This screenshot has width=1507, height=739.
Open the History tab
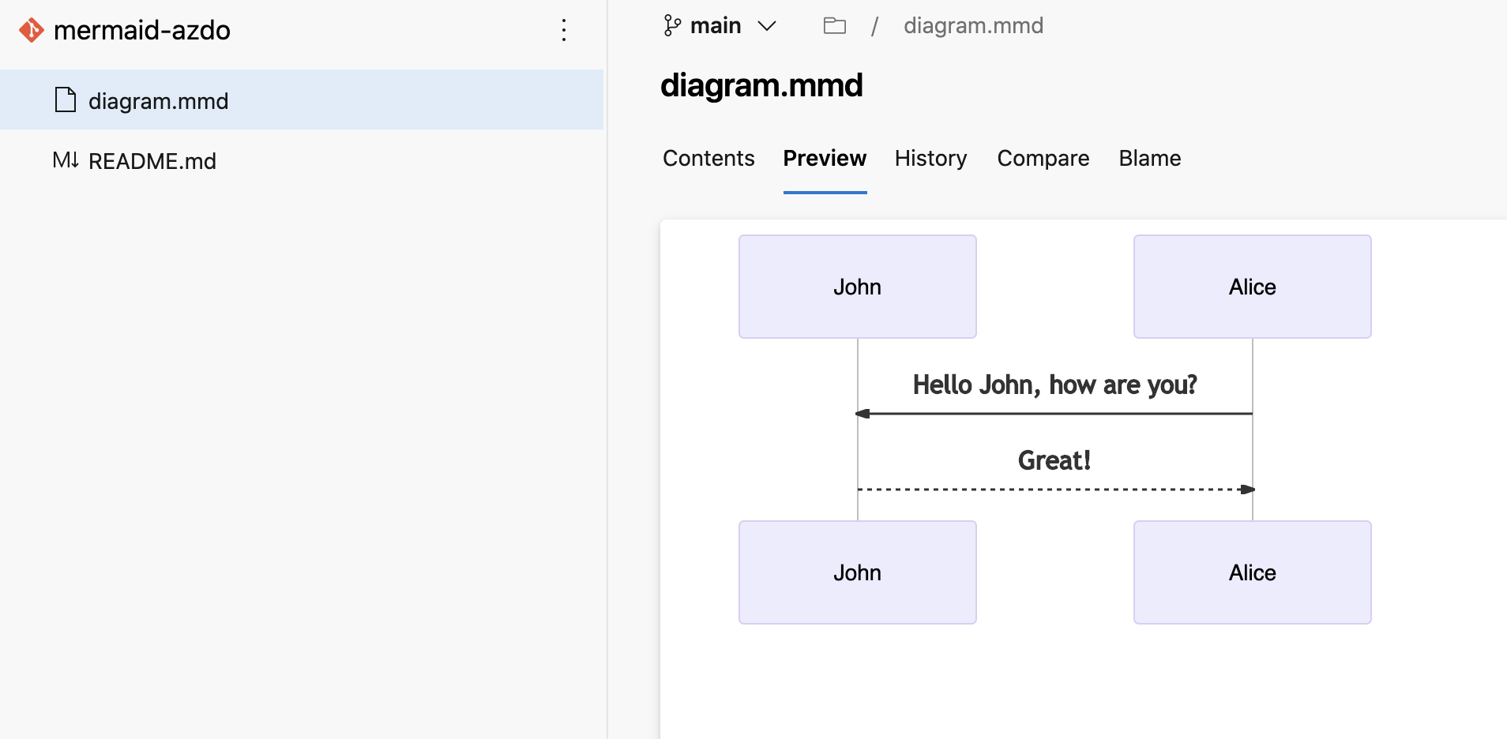tap(930, 159)
